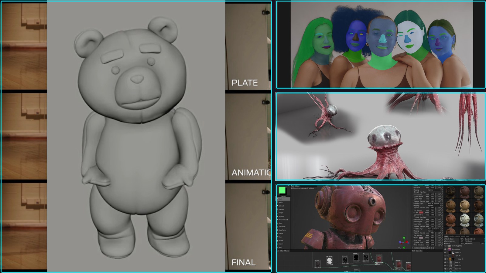The height and width of the screenshot is (273, 486).
Task: Open the Tool Options panel header
Action: [x=295, y=186]
